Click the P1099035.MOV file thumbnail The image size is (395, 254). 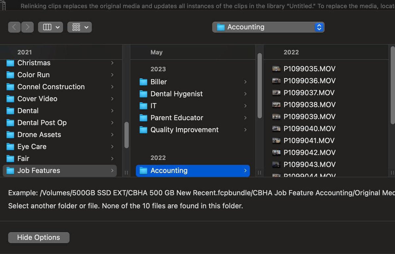point(276,69)
